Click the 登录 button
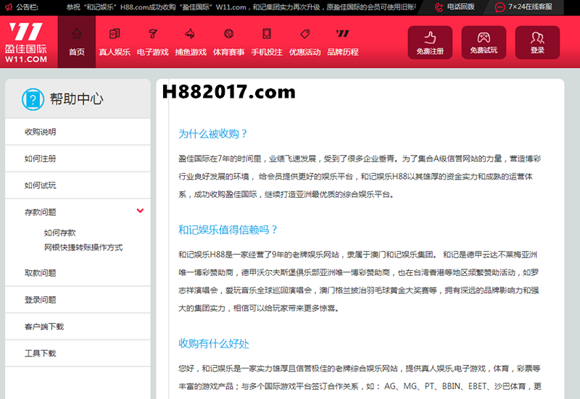The width and height of the screenshot is (580, 399). (x=537, y=43)
